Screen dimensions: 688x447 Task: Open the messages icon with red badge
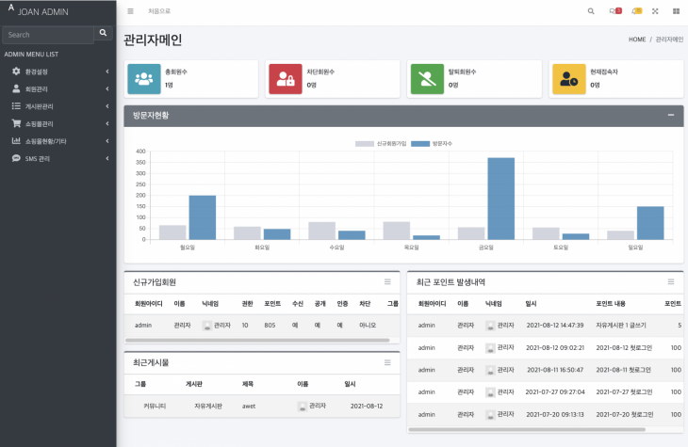[616, 11]
